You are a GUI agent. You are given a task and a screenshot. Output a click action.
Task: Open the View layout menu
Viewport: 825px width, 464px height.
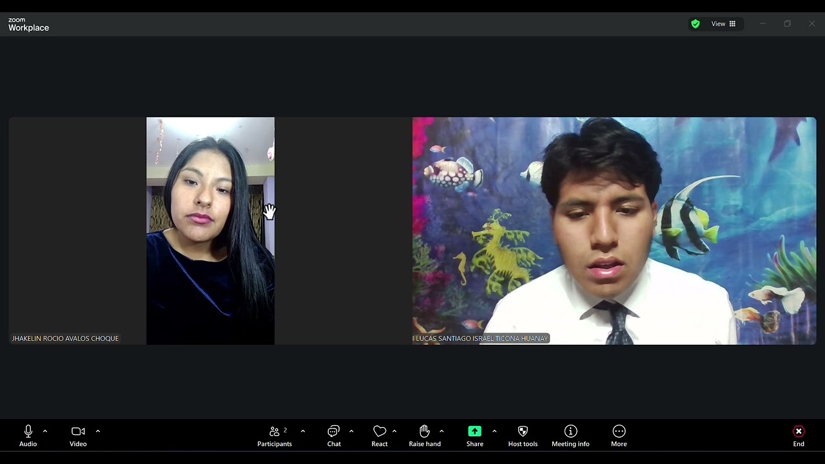coord(723,24)
